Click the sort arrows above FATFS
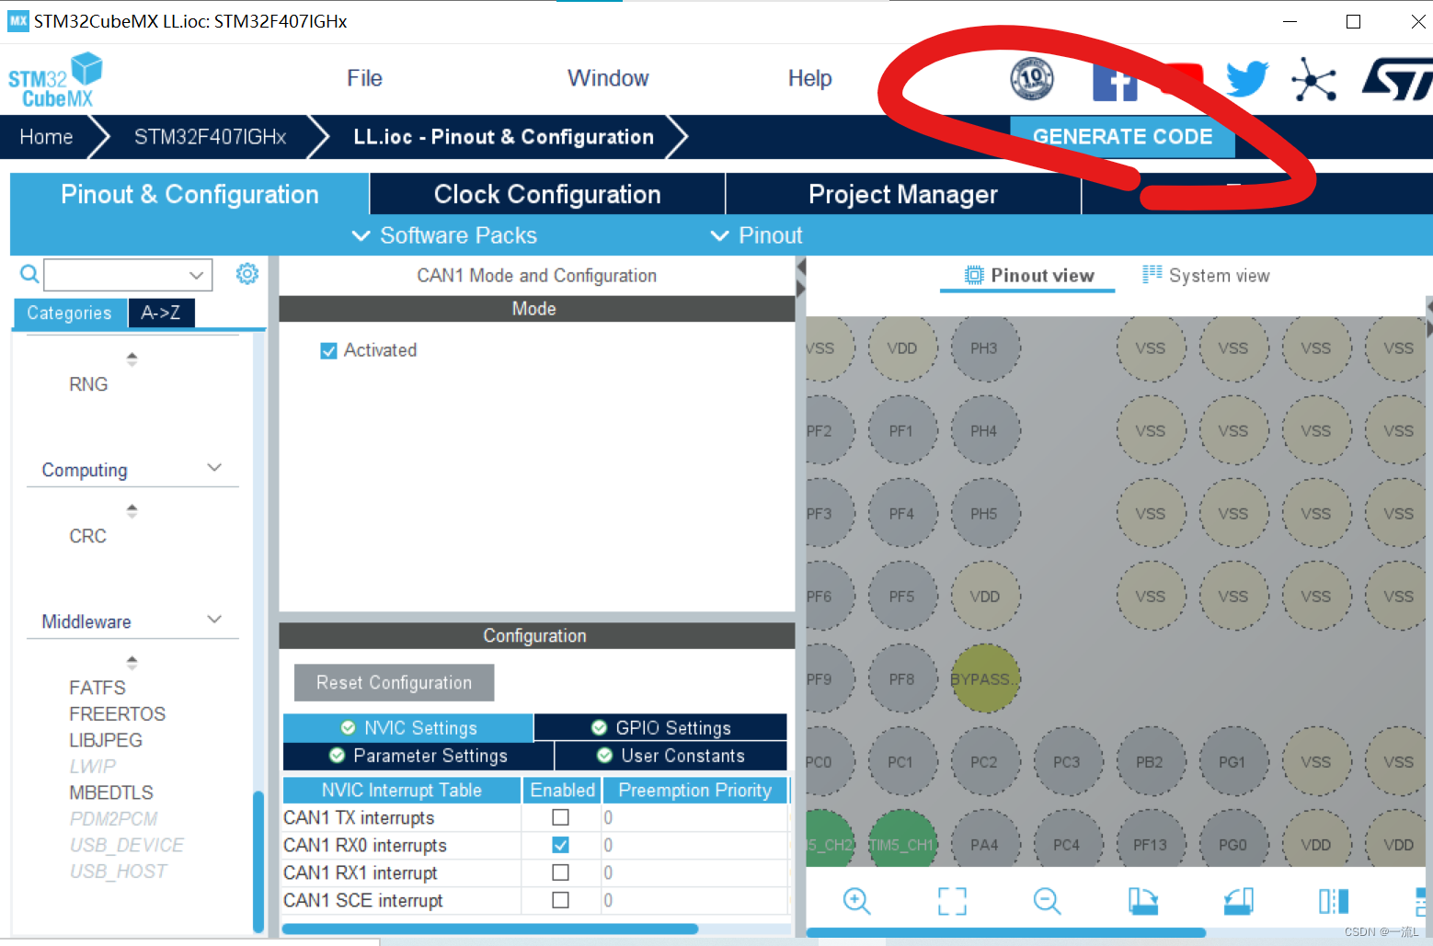1433x946 pixels. click(132, 662)
